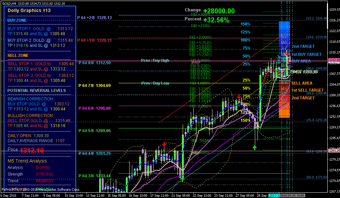Click the M5 Trend Analysis heading
The image size is (340, 198).
point(27,161)
